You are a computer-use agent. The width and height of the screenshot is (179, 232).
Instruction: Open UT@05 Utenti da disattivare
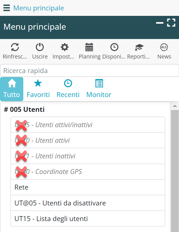[88, 203]
